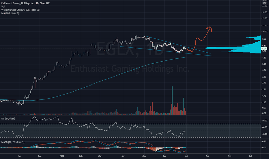Click the Nov label on time axis
The height and width of the screenshot is (159, 269).
click(x=20, y=156)
